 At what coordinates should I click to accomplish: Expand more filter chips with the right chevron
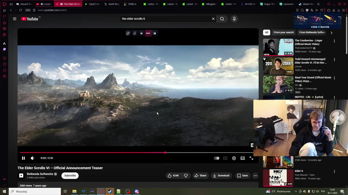[331, 33]
